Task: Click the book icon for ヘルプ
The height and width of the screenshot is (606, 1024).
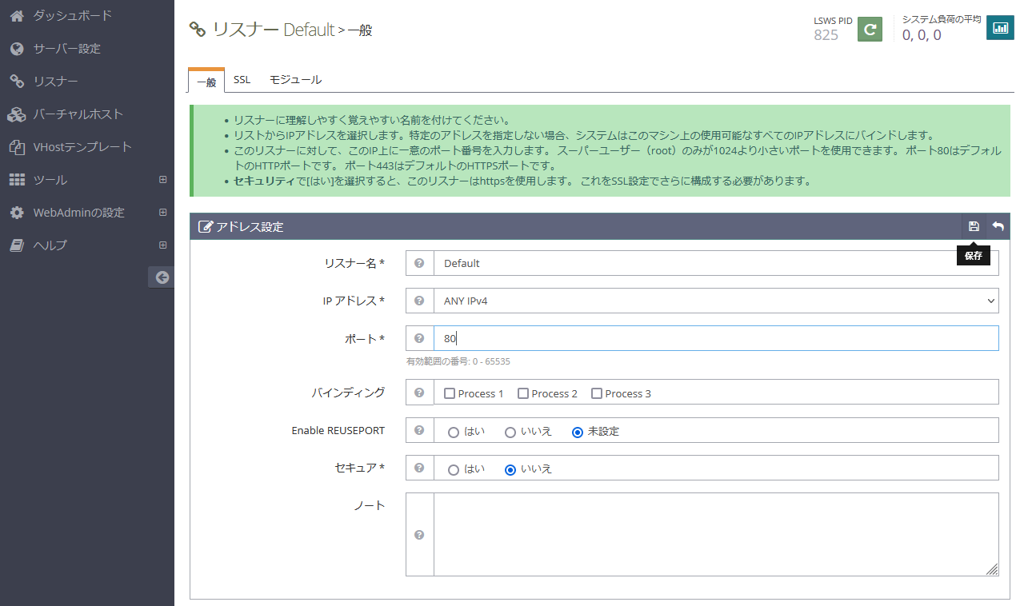Action: 17,245
